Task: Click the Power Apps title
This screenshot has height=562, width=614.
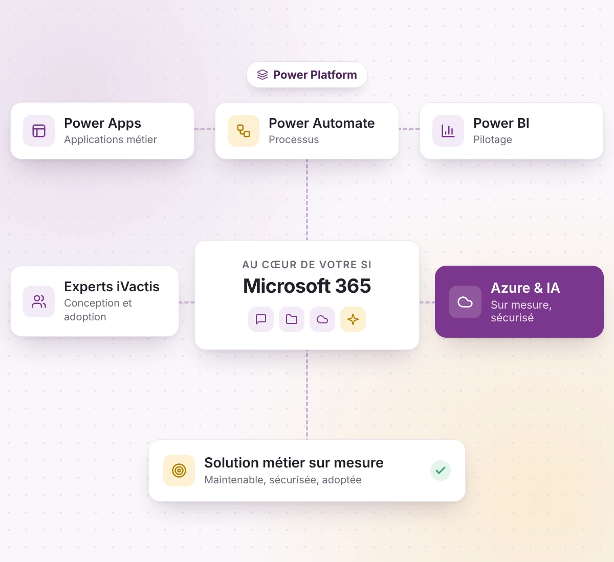Action: (x=102, y=123)
